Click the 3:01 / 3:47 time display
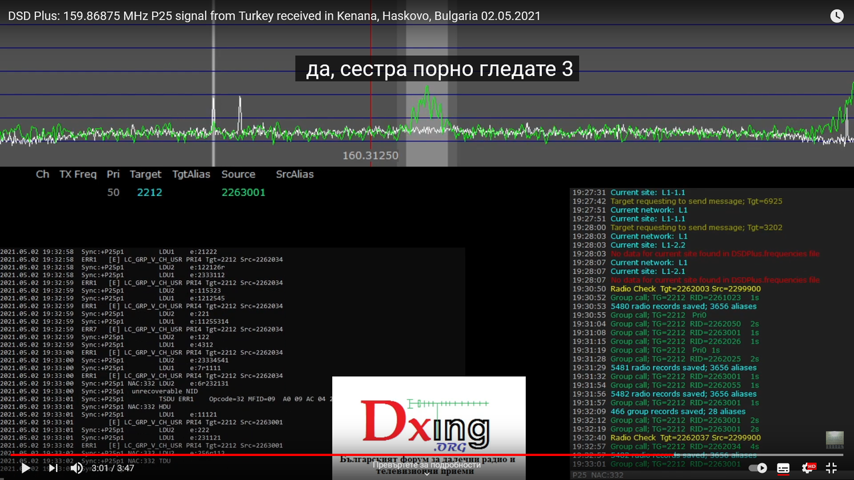The width and height of the screenshot is (854, 480). pos(113,468)
